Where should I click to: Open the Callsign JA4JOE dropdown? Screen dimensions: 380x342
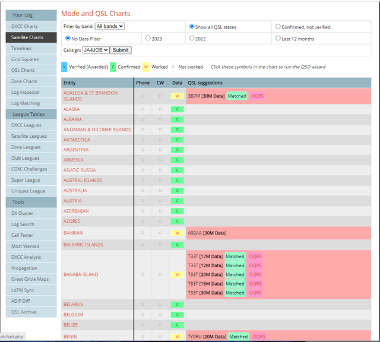click(x=96, y=50)
